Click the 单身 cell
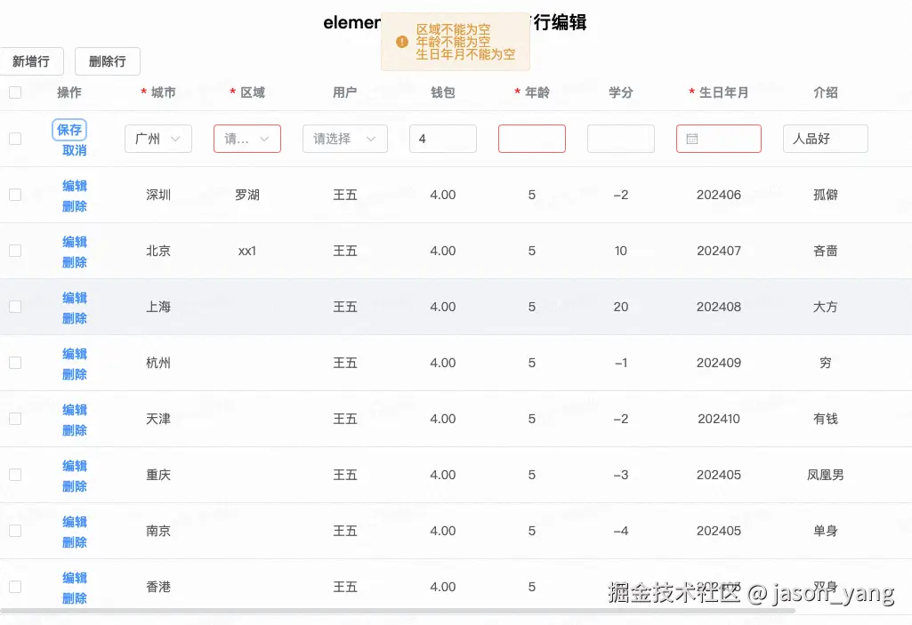 (x=826, y=531)
